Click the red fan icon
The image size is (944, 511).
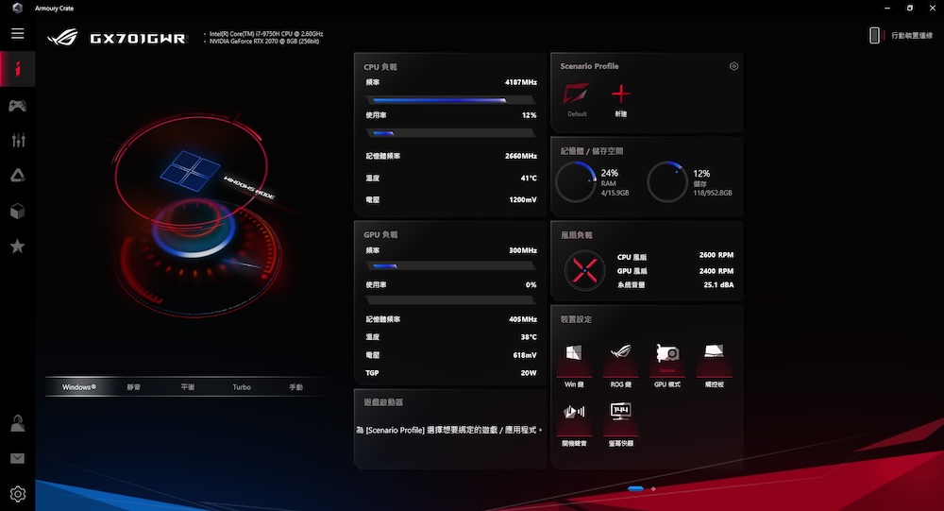[x=584, y=270]
